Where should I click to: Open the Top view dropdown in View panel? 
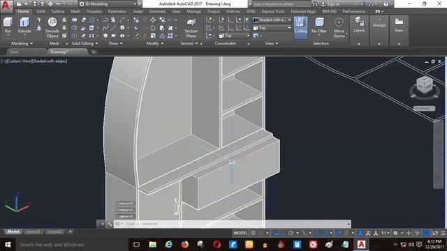(272, 28)
